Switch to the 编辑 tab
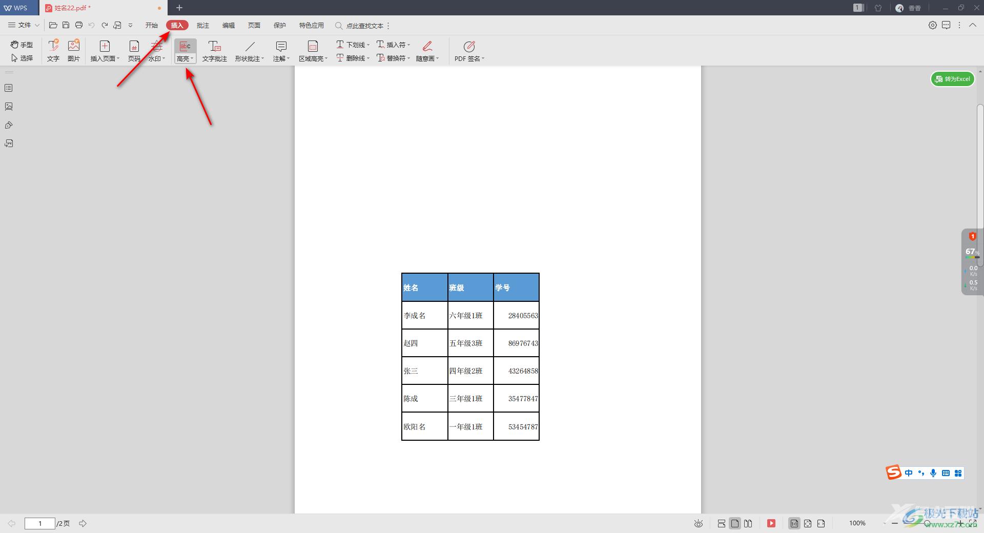Screen dimensions: 984x533 point(229,25)
